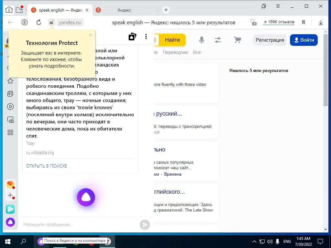This screenshot has height=248, width=331.
Task: Click the 'Трау' article title
Action: (x=30, y=143)
